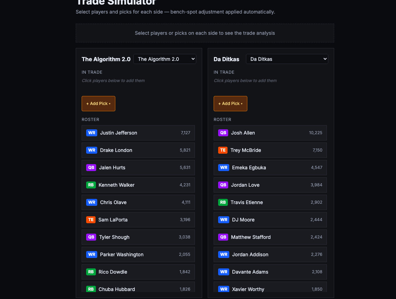Click the QB badge beside Jordan Love

223,185
